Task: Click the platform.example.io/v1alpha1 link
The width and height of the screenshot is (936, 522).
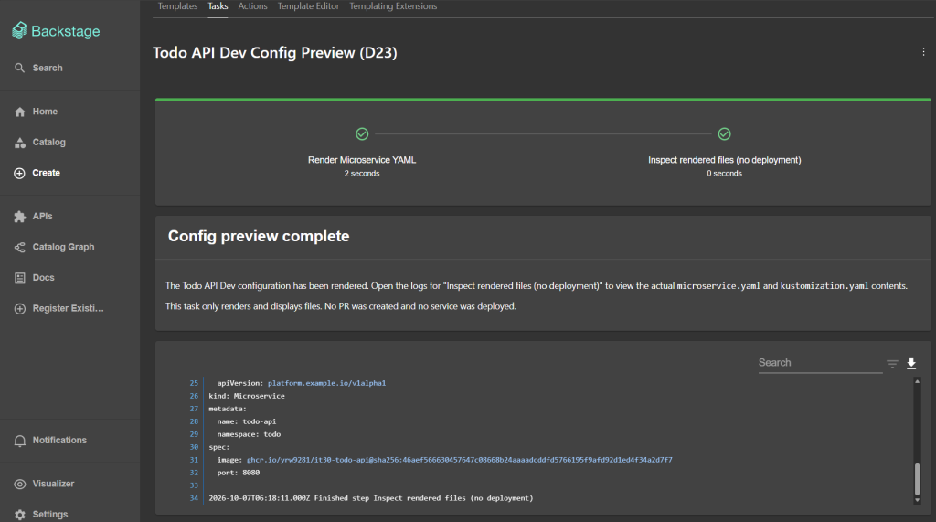Action: (326, 383)
